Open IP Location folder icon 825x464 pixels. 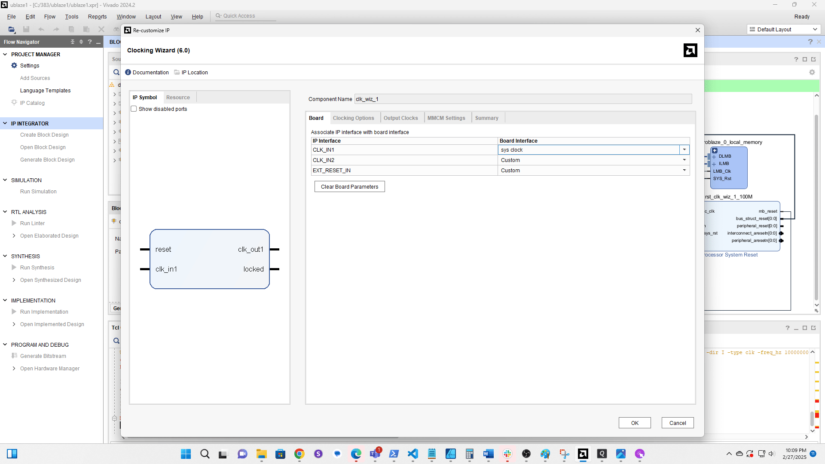(177, 72)
